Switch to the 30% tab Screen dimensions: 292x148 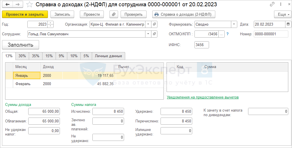pyautogui.click(x=22, y=56)
